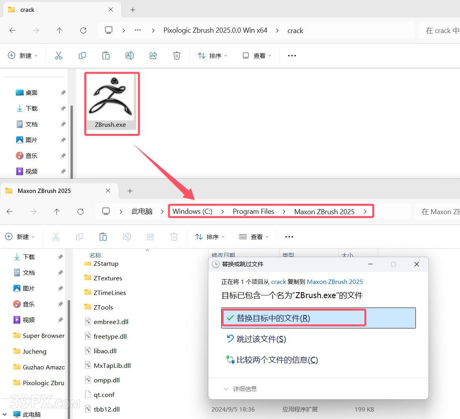Screen dimensions: 460x419
Task: Click the Cut icon in crack window toolbar
Action: tap(58, 56)
